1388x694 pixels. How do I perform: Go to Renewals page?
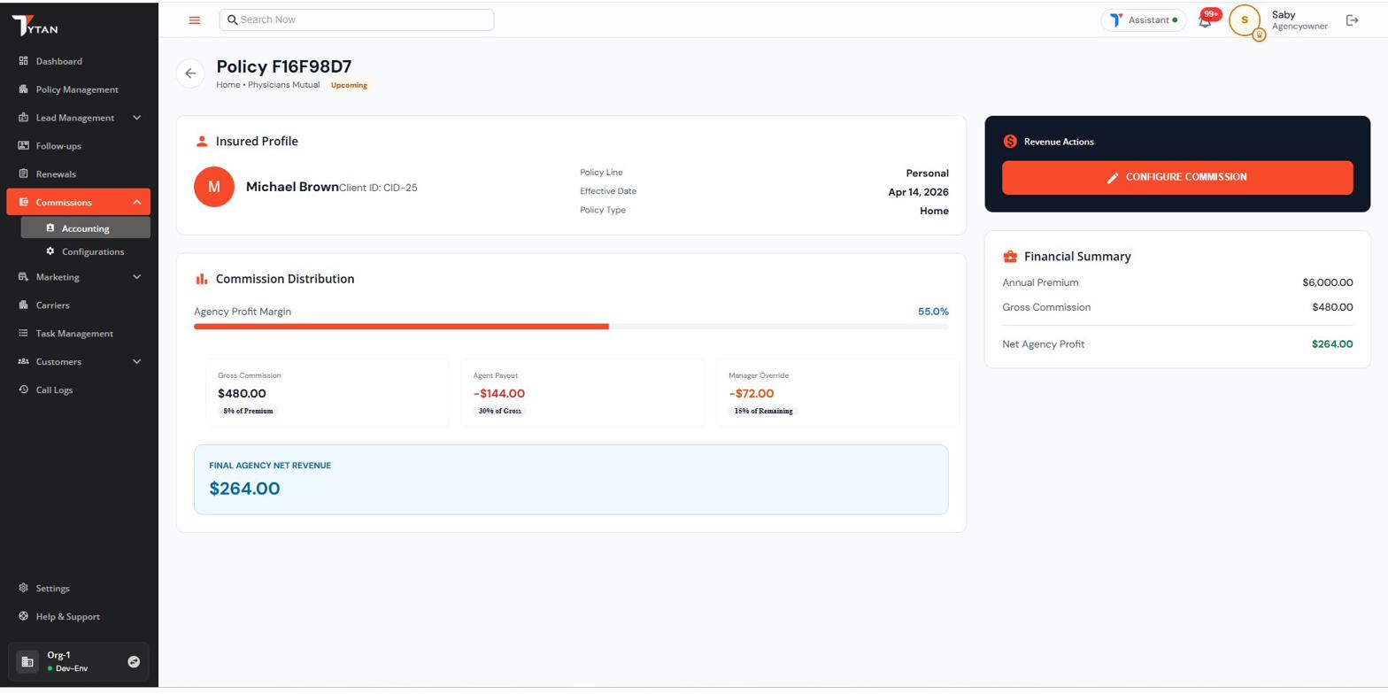56,174
